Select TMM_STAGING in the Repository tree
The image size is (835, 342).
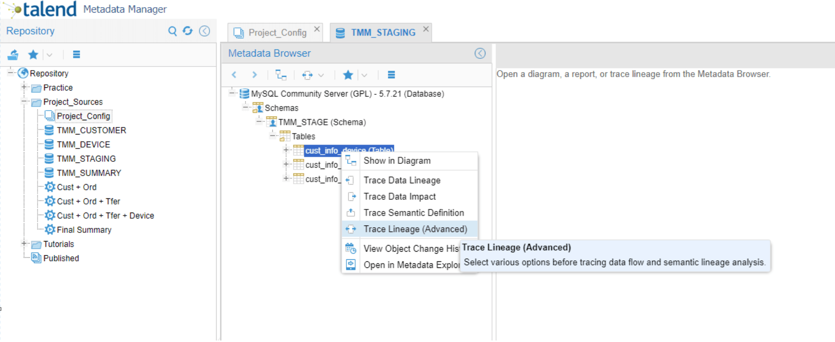[86, 159]
